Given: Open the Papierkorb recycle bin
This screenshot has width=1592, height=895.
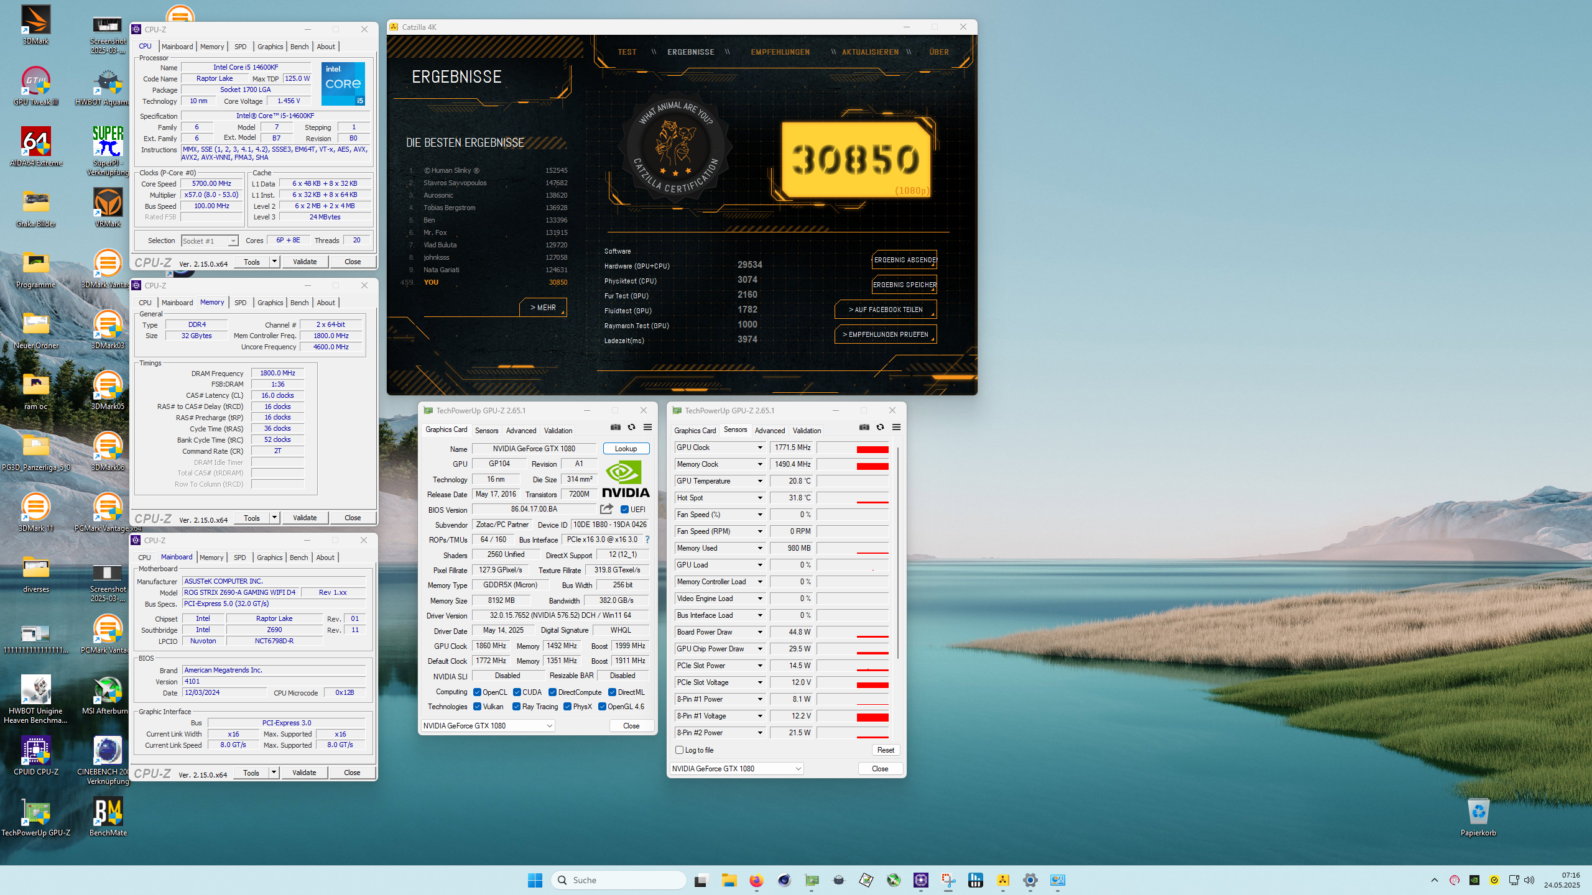Looking at the screenshot, I should [x=1478, y=817].
